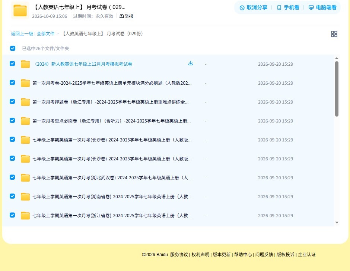Uncheck the 浙江省卷 folder checkbox
The image size is (350, 271).
pyautogui.click(x=12, y=215)
